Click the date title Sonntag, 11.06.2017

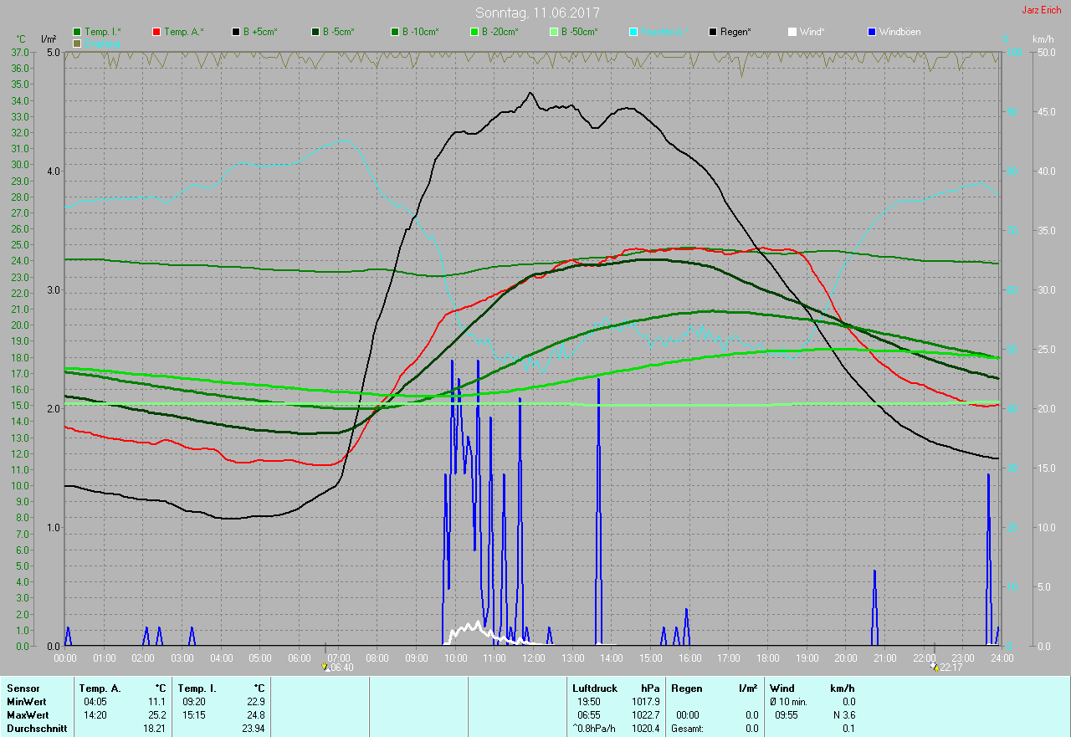pos(537,13)
